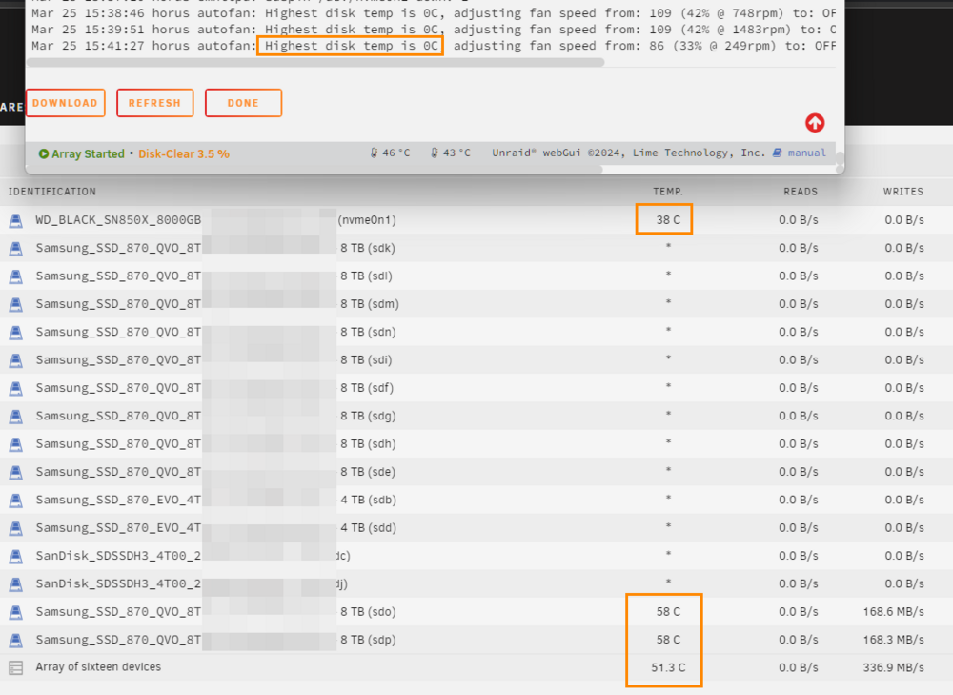Image resolution: width=953 pixels, height=695 pixels.
Task: Click the 4 TB (sdd) device text
Action: [x=368, y=528]
